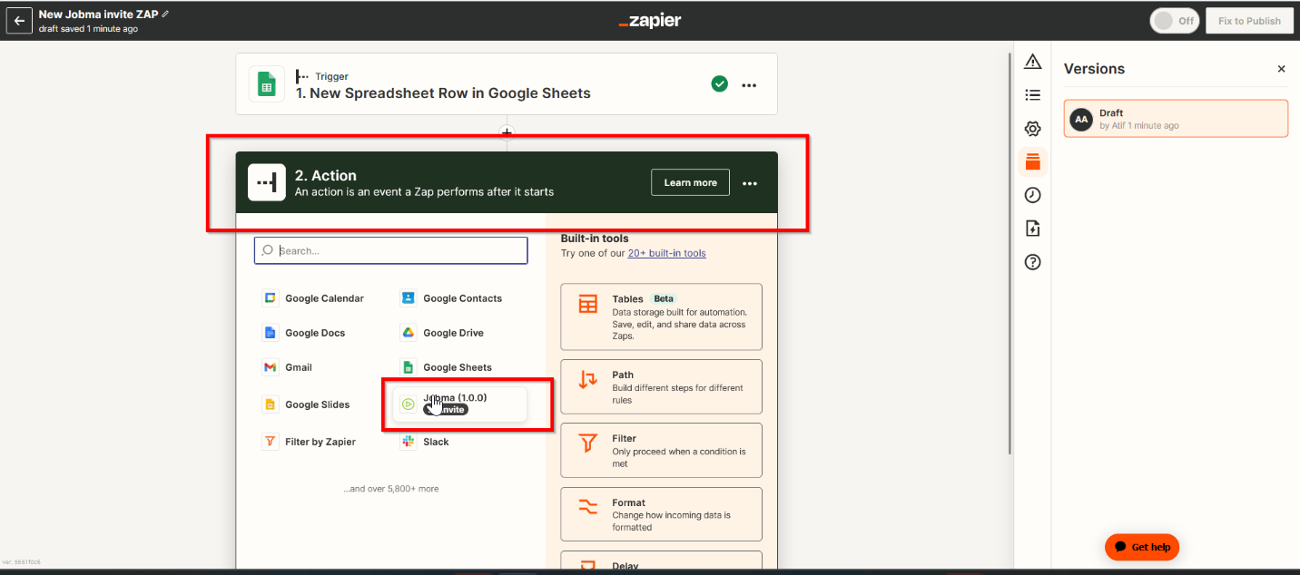Edit the Zap name pencil icon

165,15
